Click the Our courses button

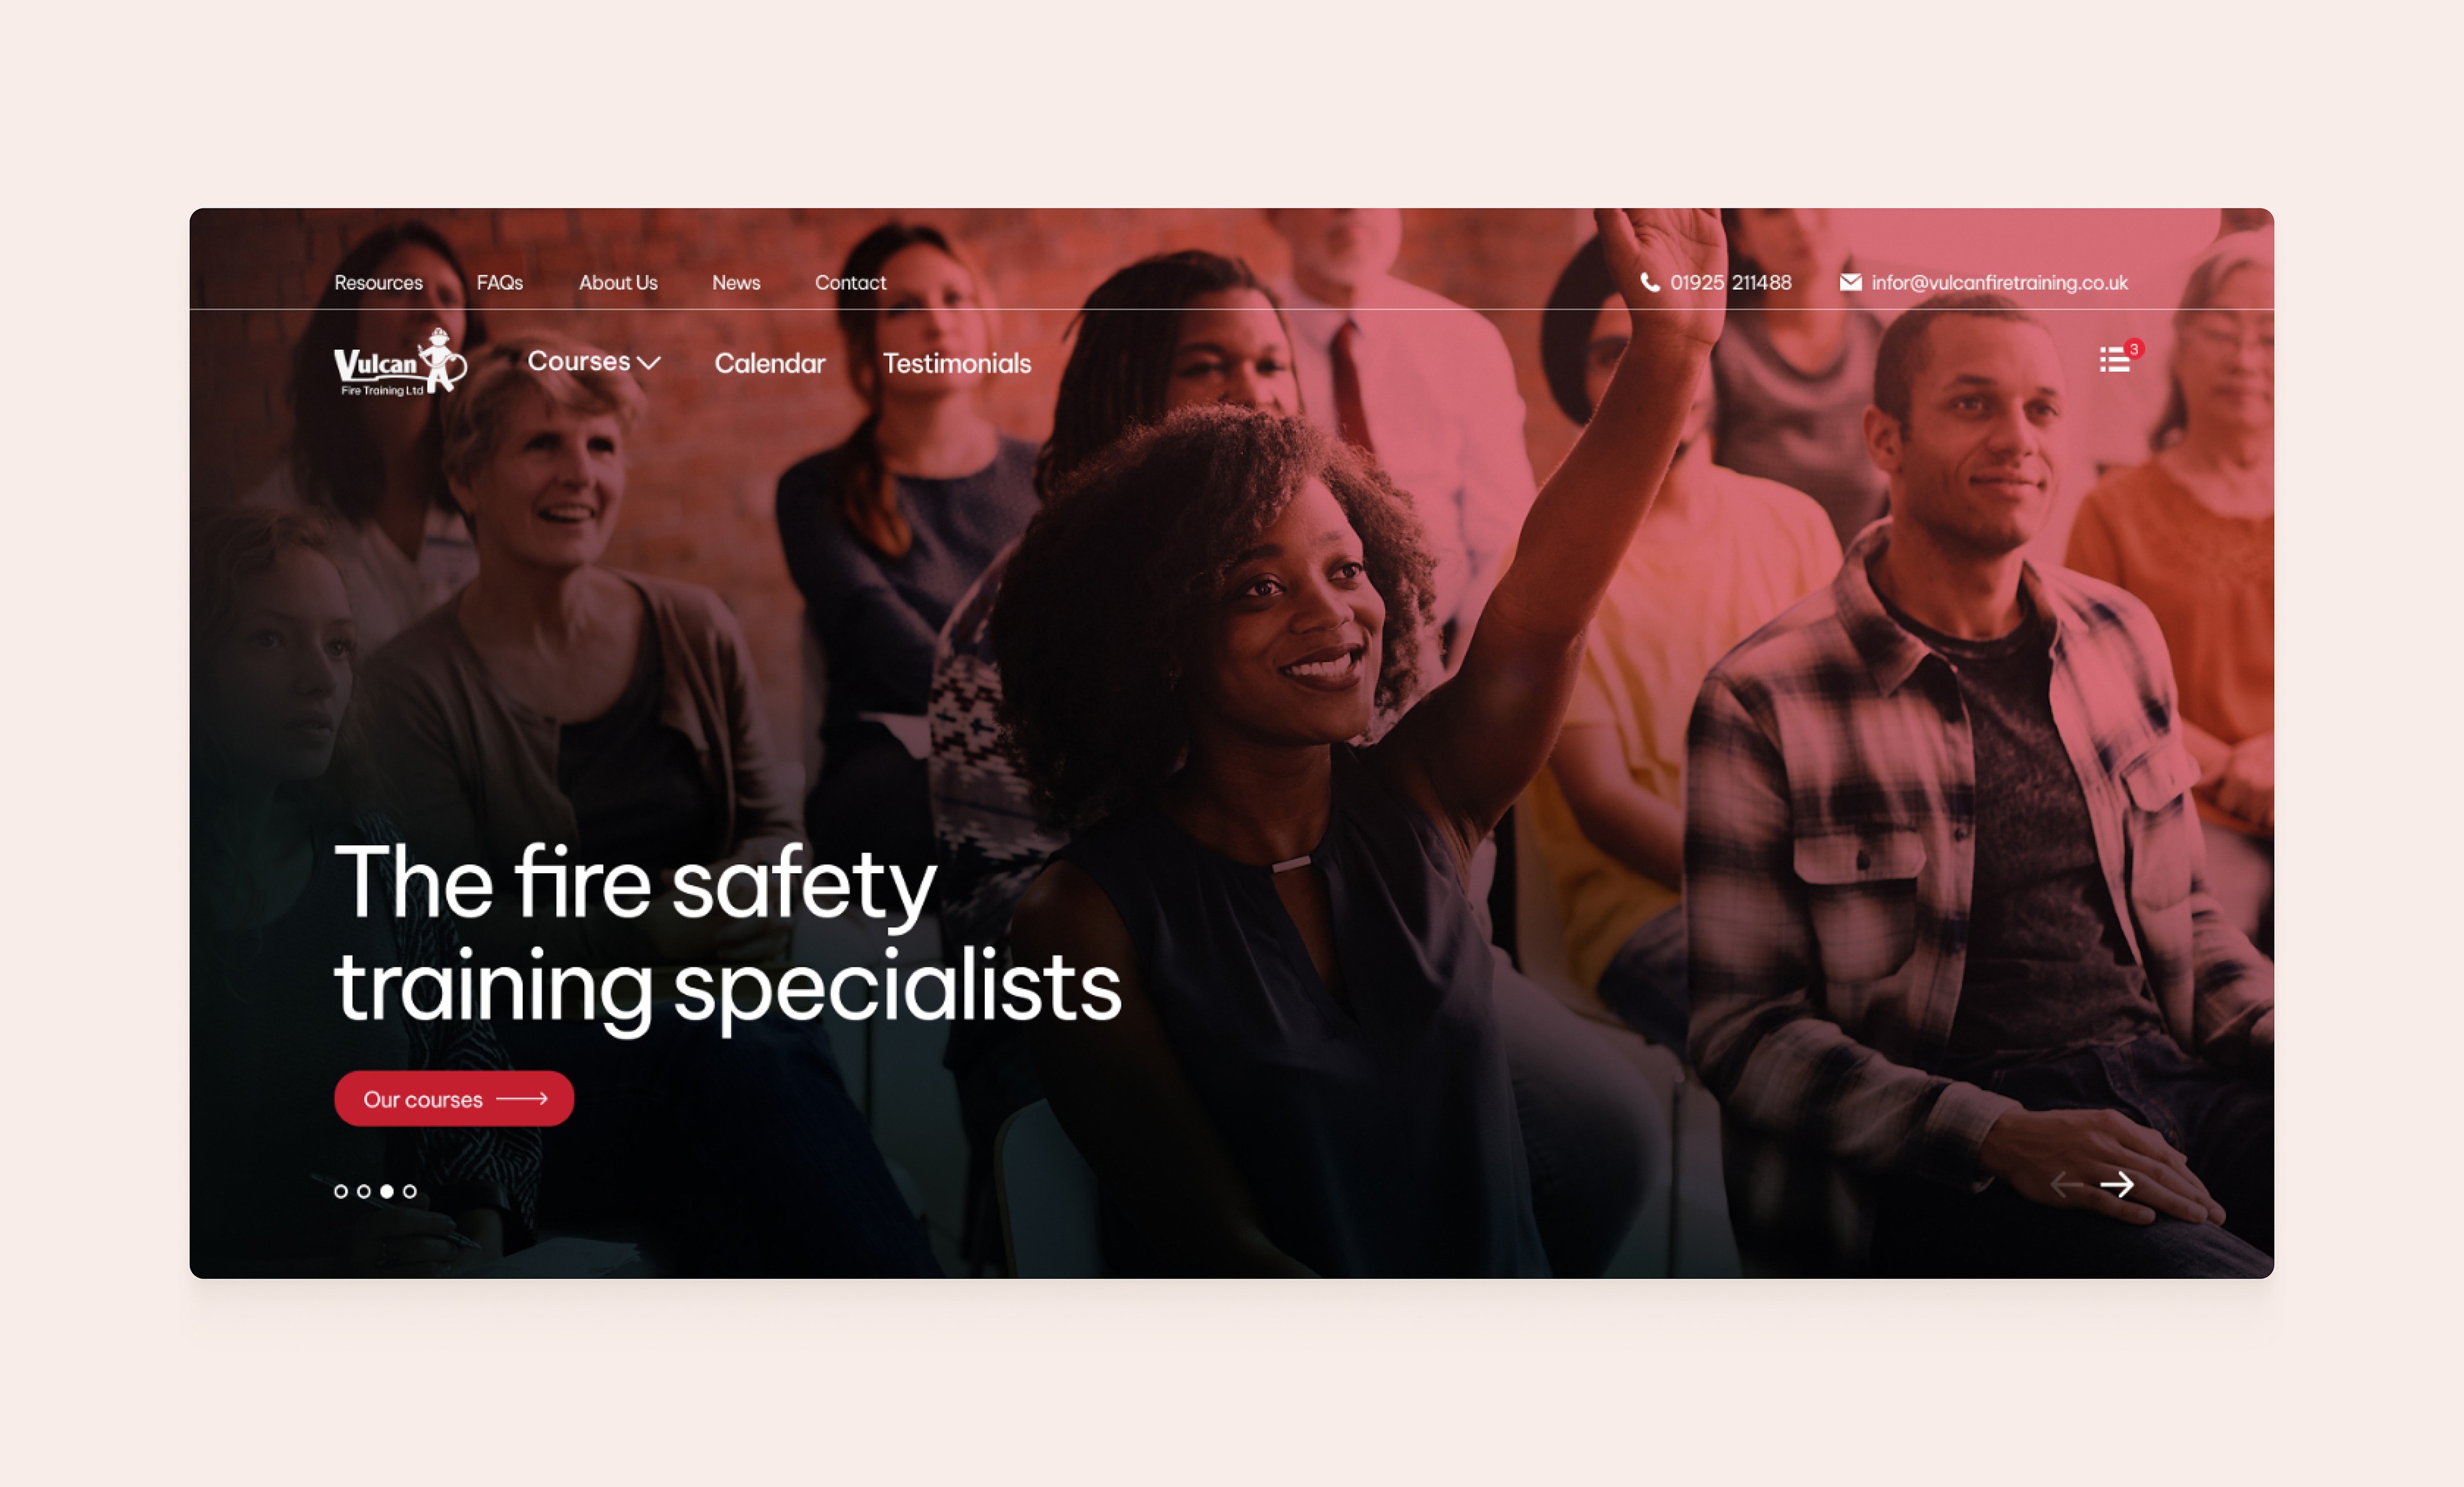click(x=454, y=1099)
